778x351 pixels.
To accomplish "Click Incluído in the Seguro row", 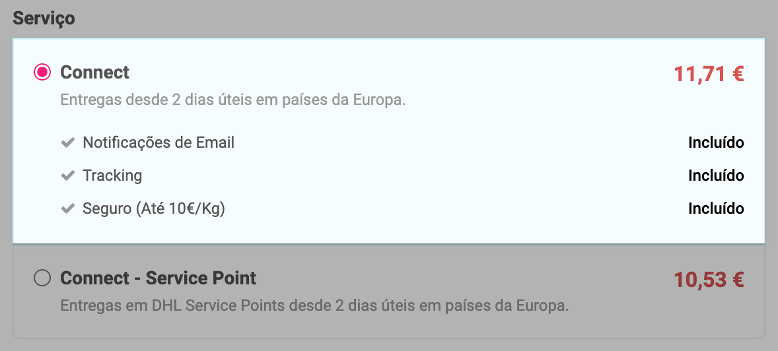I will 716,208.
